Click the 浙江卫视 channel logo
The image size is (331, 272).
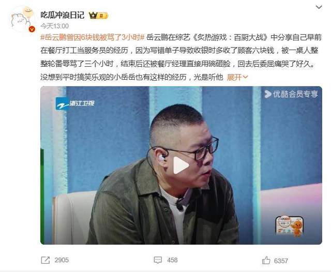[75, 103]
